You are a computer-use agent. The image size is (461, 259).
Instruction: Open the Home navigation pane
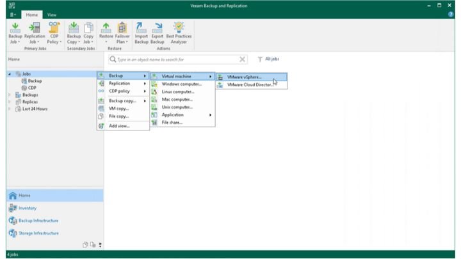(54, 195)
